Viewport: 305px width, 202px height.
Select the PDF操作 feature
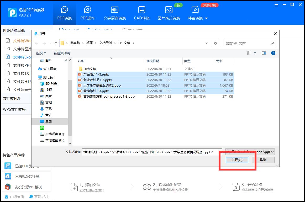pyautogui.click(x=87, y=12)
